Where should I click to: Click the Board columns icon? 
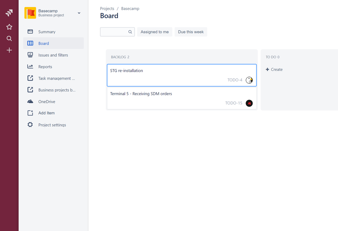click(30, 43)
